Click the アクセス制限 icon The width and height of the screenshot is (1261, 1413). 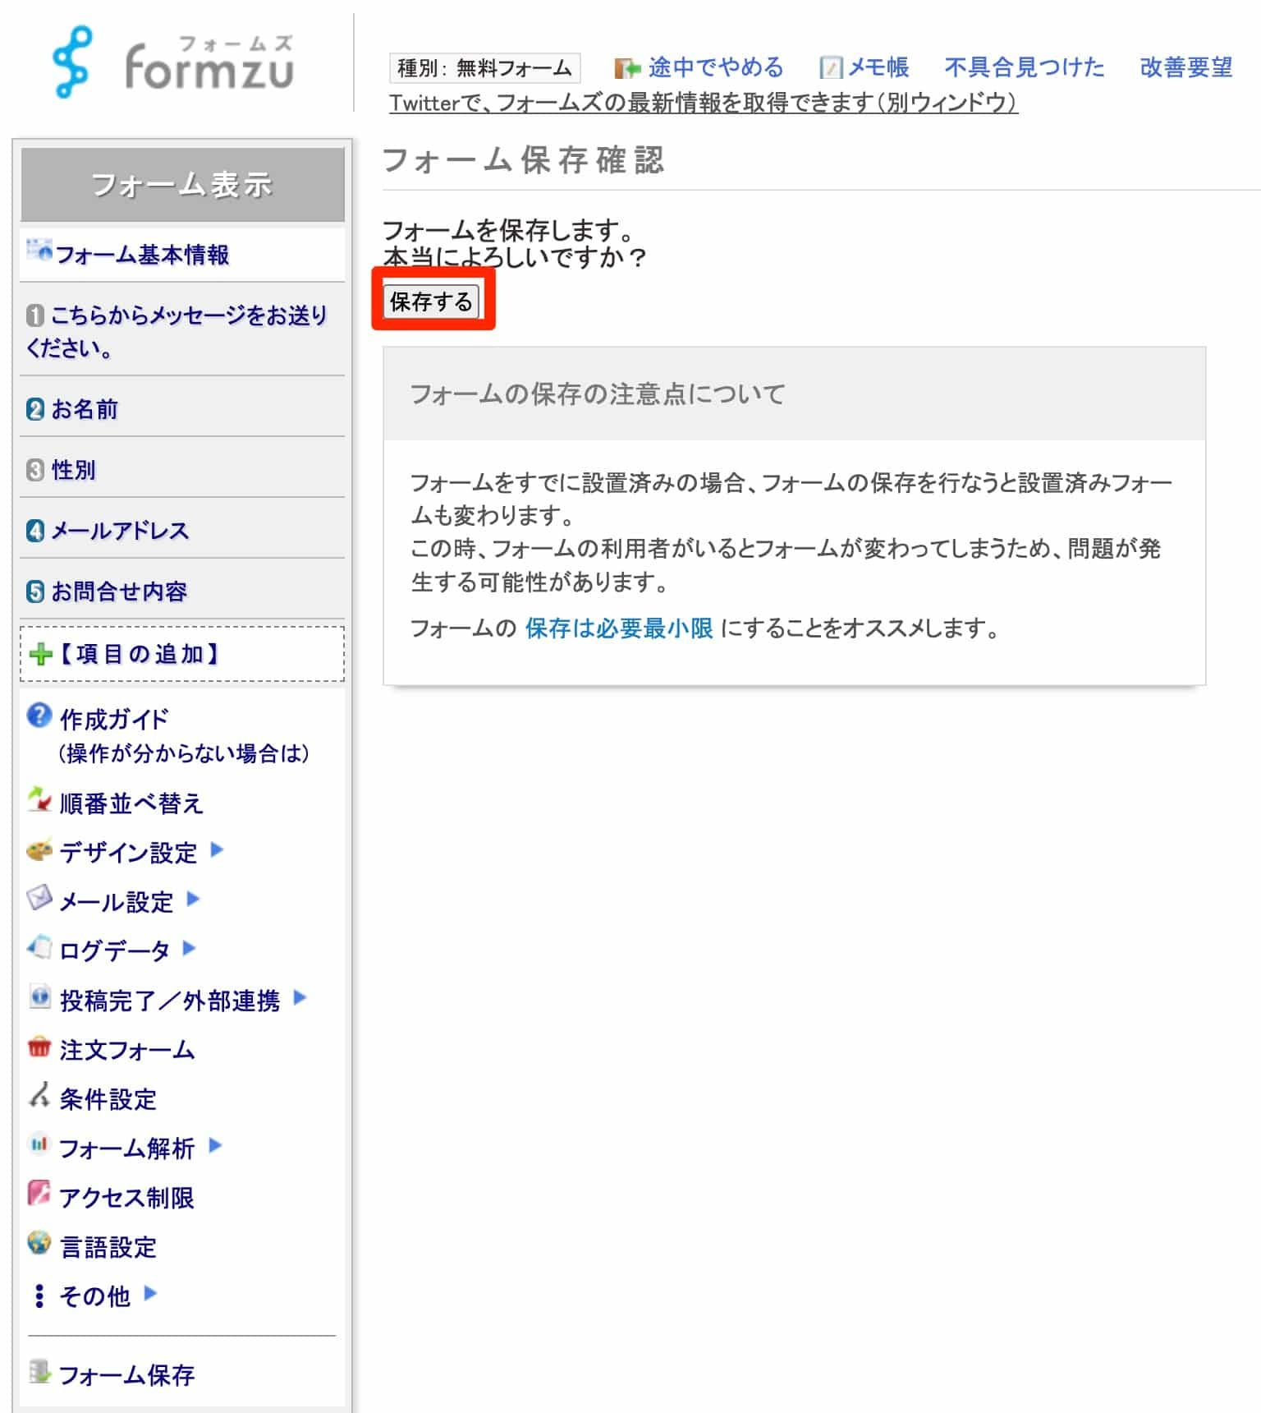[39, 1193]
